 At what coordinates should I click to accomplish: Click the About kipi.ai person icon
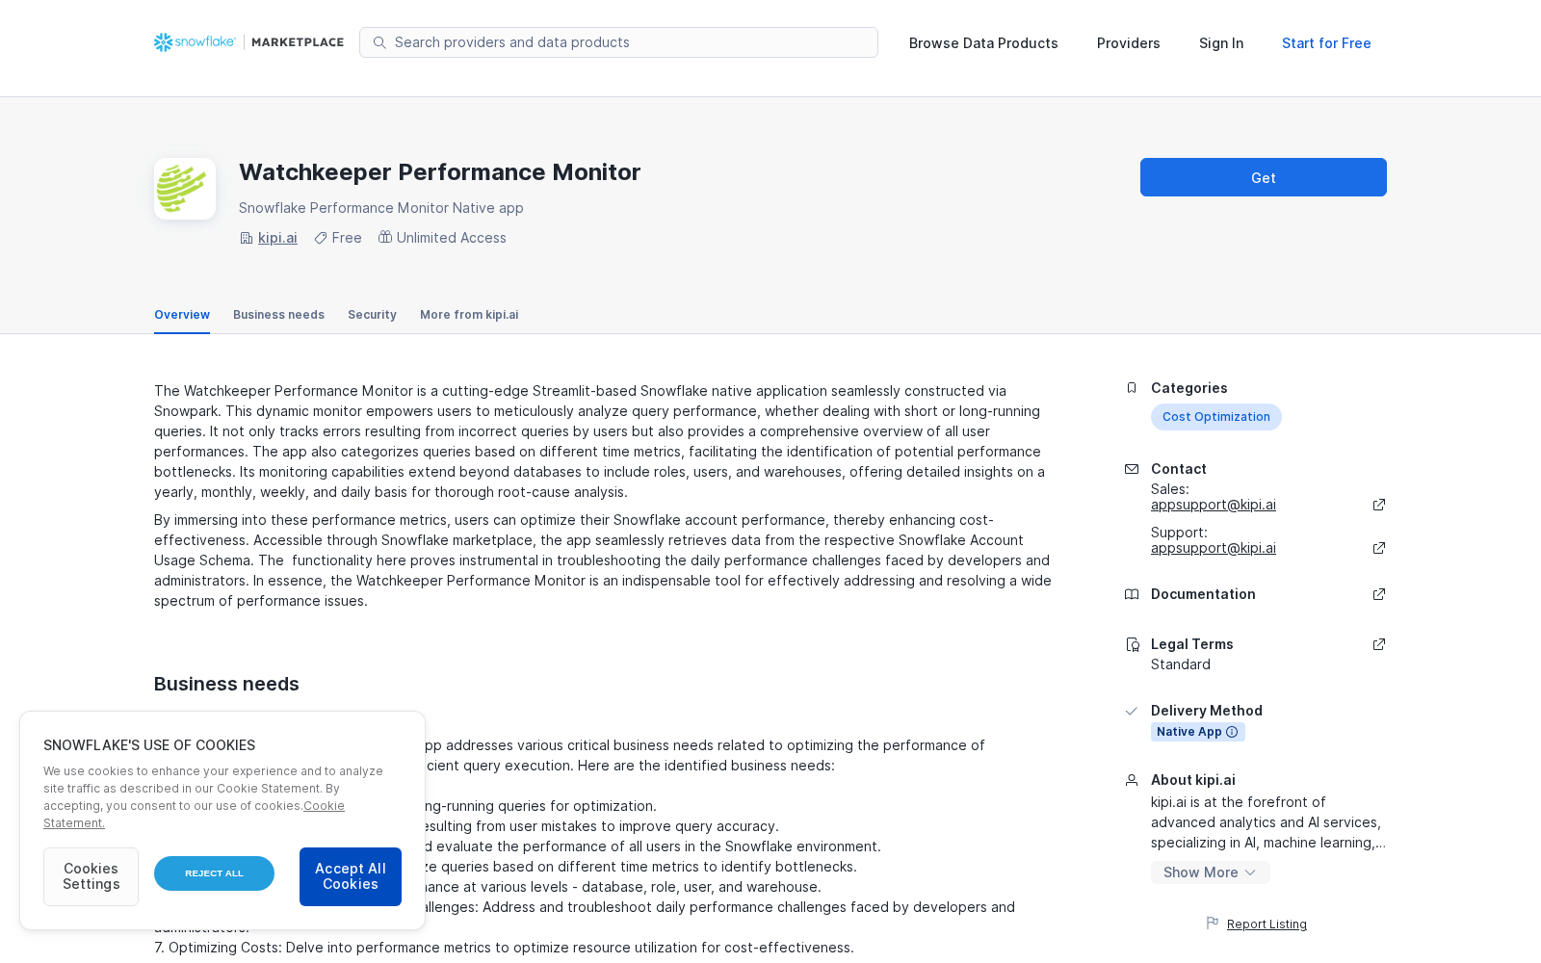point(1132,780)
